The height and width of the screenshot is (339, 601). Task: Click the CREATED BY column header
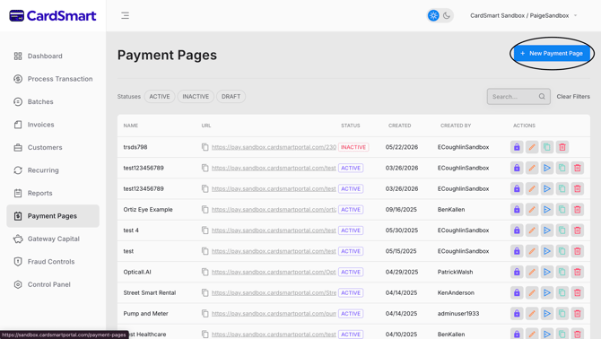pos(456,126)
